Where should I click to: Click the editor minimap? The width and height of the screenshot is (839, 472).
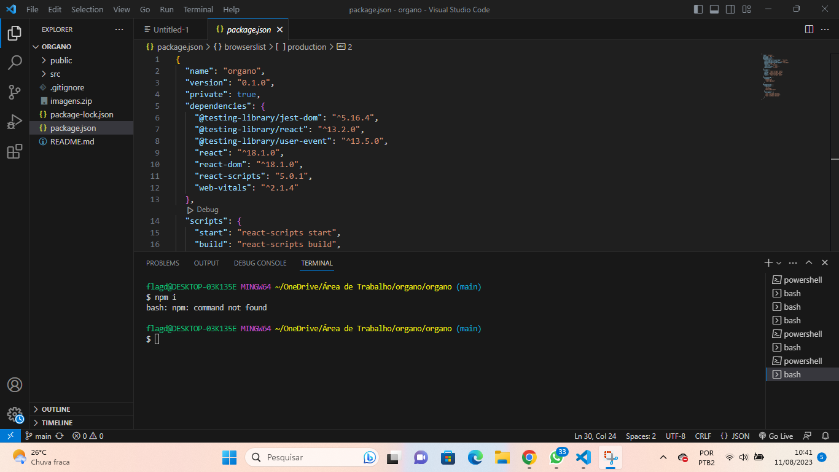point(775,76)
